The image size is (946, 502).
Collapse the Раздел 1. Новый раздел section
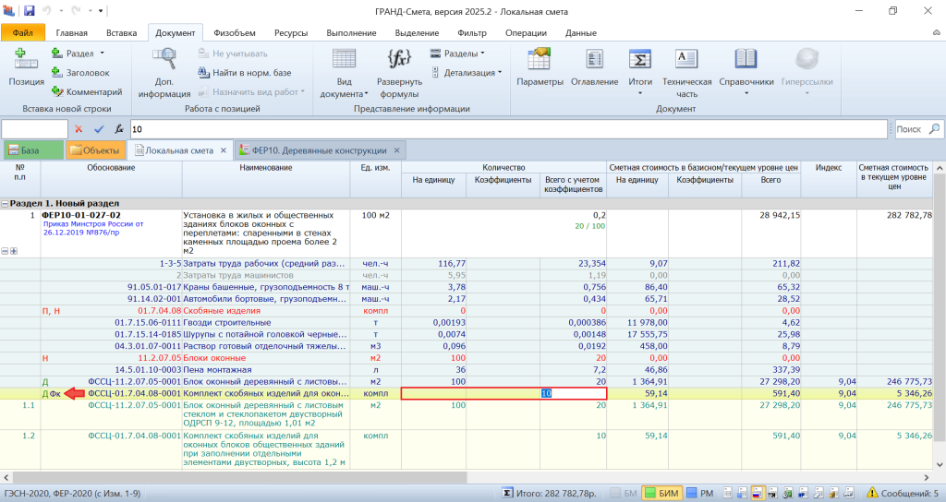click(x=5, y=203)
